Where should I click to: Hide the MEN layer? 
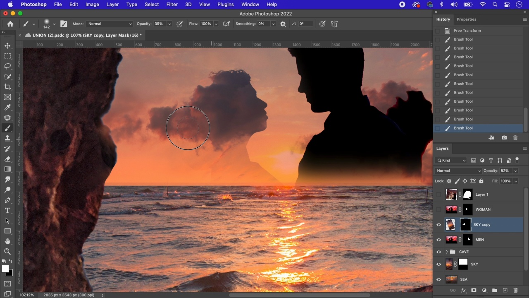pyautogui.click(x=438, y=240)
